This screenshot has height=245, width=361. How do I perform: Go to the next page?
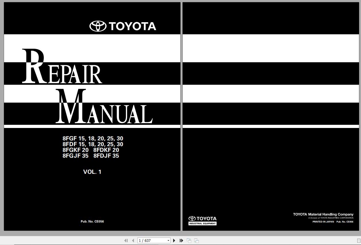[174, 240]
